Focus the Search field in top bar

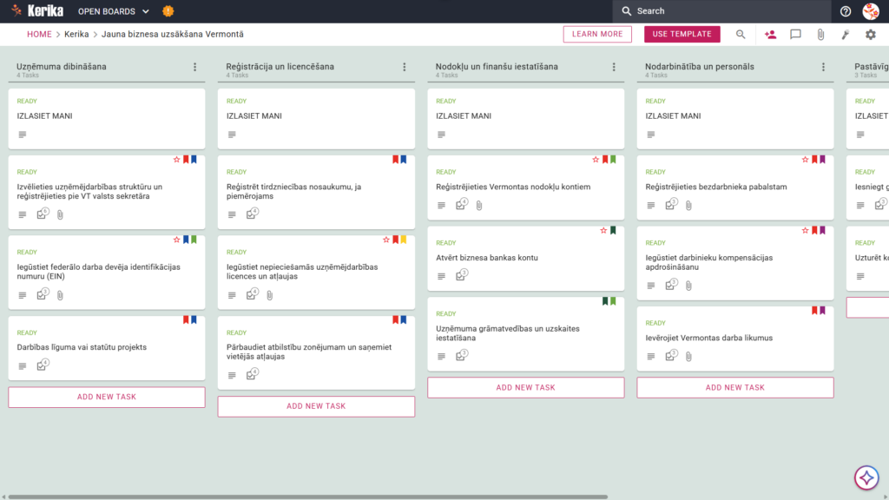721,10
